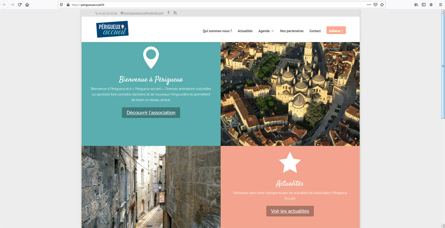The height and width of the screenshot is (228, 445).
Task: Go to browser home page icon
Action: (x=27, y=5)
